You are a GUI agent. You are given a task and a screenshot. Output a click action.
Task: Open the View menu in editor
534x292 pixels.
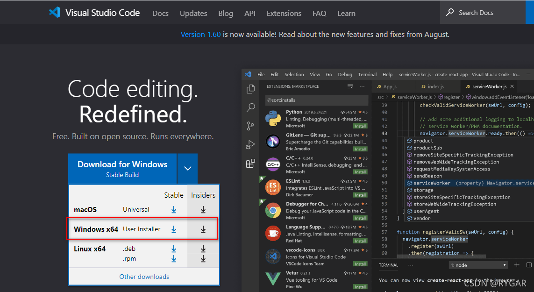click(315, 74)
